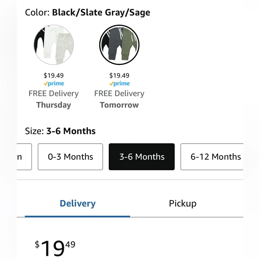Image resolution: width=260 pixels, height=260 pixels.
Task: Click the Prime logo under Thursday delivery option
Action: [x=54, y=84]
